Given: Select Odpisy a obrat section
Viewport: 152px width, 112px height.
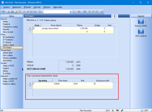Looking at the screenshot, I should click(8, 45).
